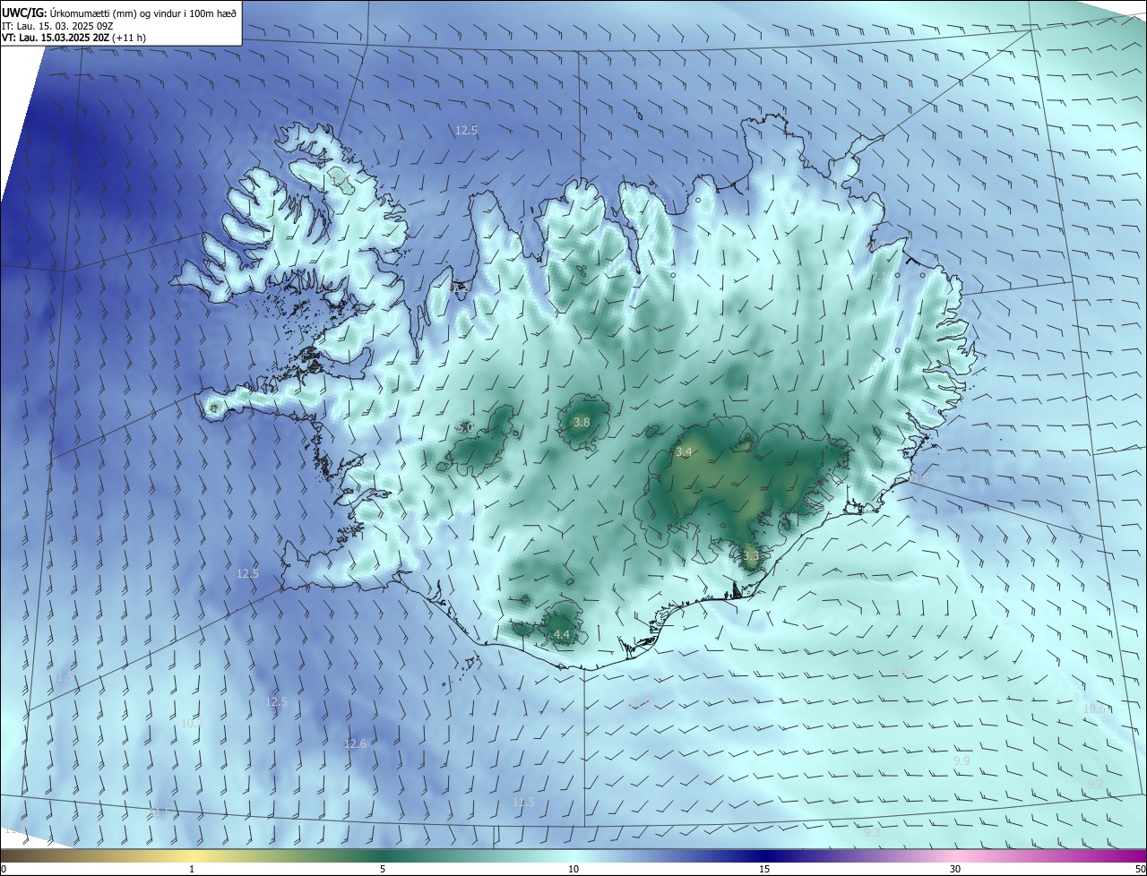Click the 12.6 value label over the ocean
The height and width of the screenshot is (876, 1147).
355,744
